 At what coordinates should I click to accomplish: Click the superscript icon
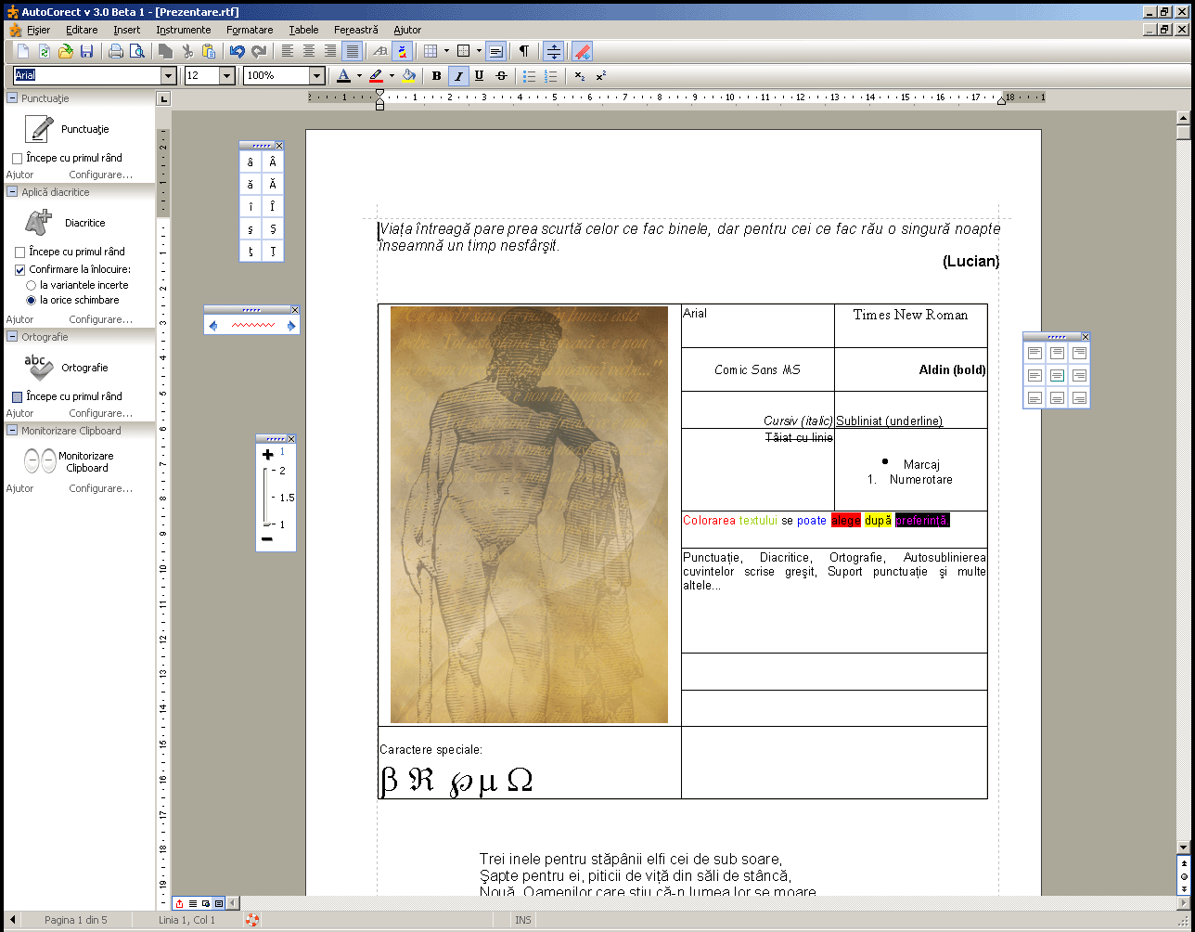click(x=601, y=76)
